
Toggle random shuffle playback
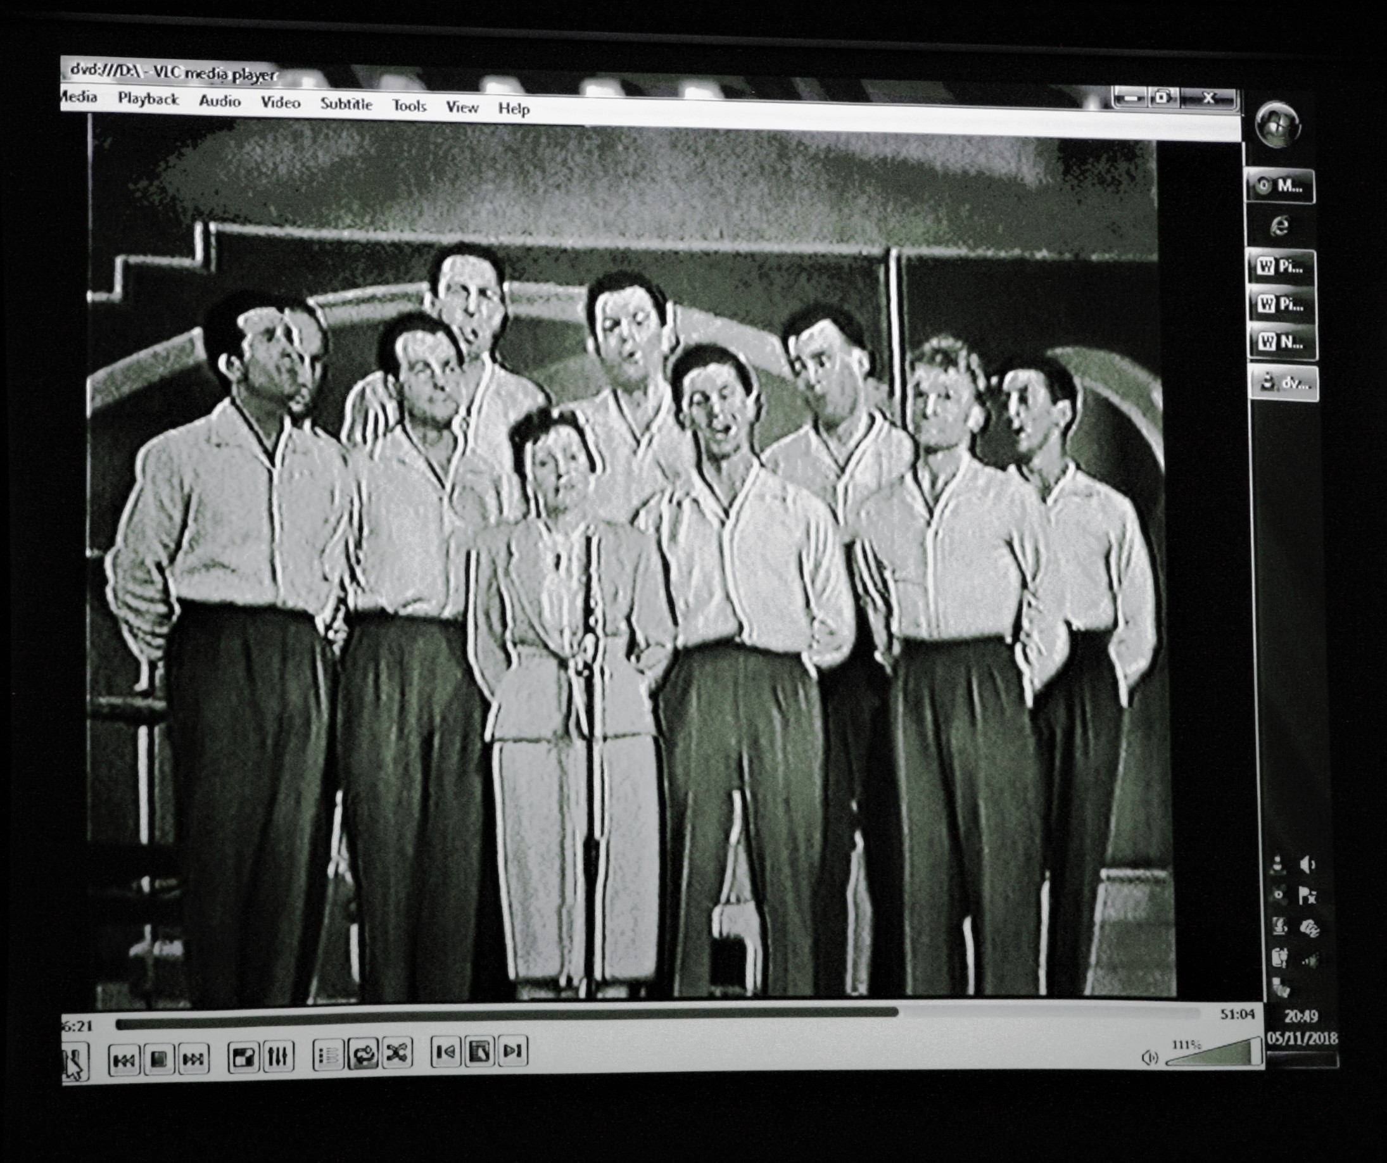point(397,1053)
